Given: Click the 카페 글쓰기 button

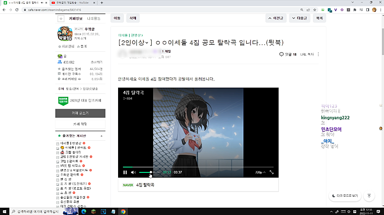Looking at the screenshot, I should point(80,113).
